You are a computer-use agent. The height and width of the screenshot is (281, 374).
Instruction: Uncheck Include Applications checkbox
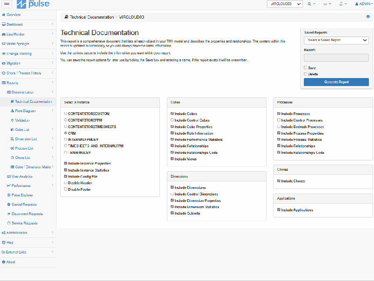pos(279,209)
